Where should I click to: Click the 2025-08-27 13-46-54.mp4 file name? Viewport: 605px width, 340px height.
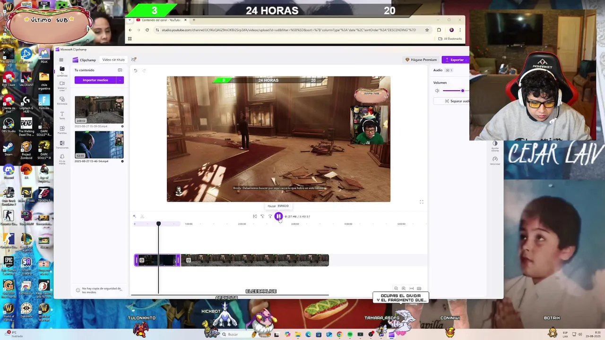(91, 161)
